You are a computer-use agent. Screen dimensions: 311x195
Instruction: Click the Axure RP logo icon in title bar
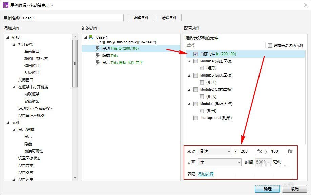[6, 5]
